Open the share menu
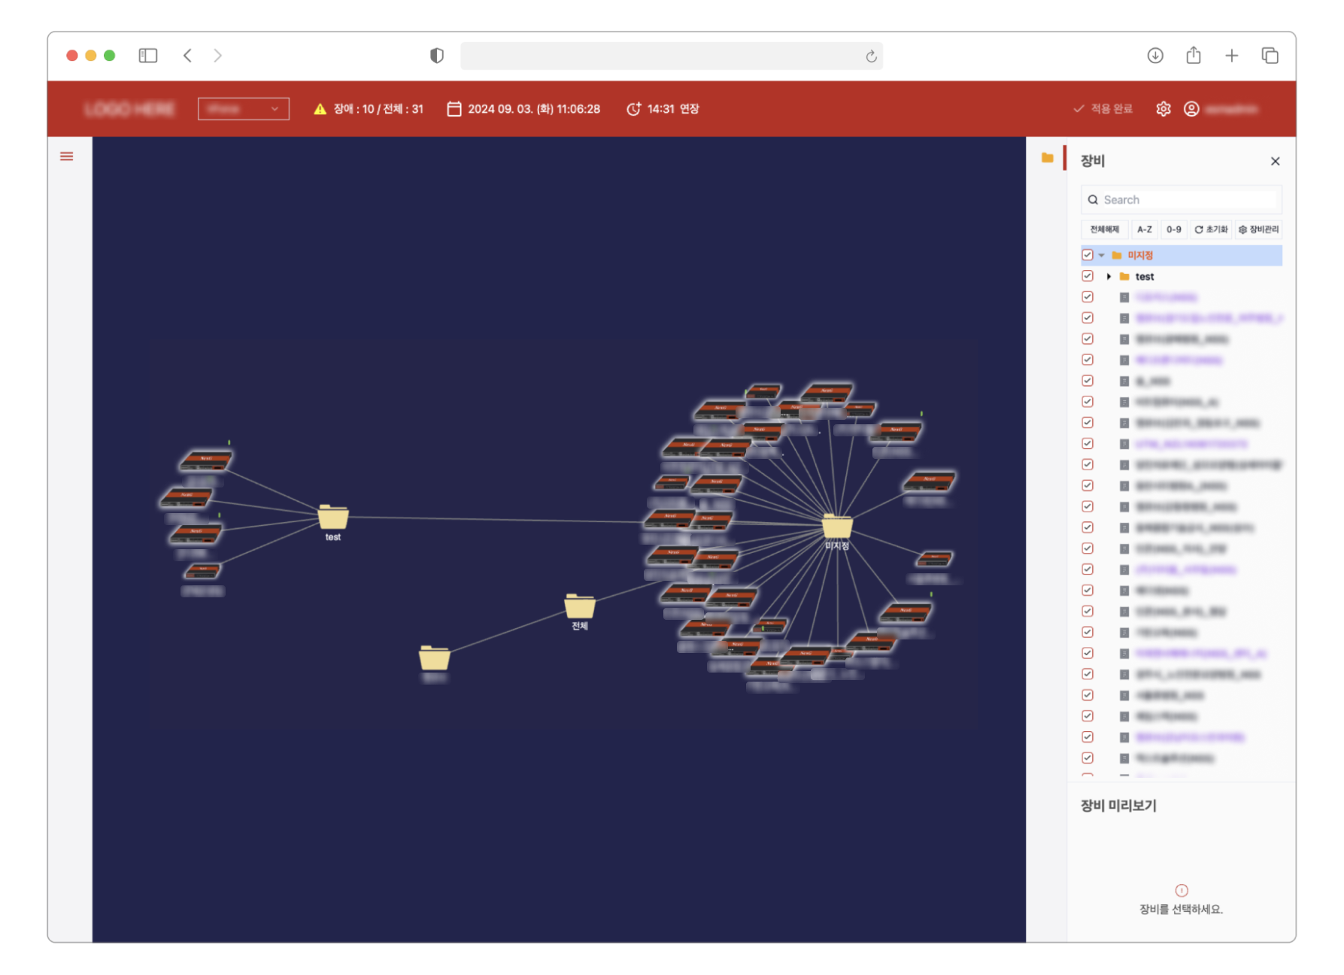The height and width of the screenshot is (975, 1344). (x=1194, y=55)
